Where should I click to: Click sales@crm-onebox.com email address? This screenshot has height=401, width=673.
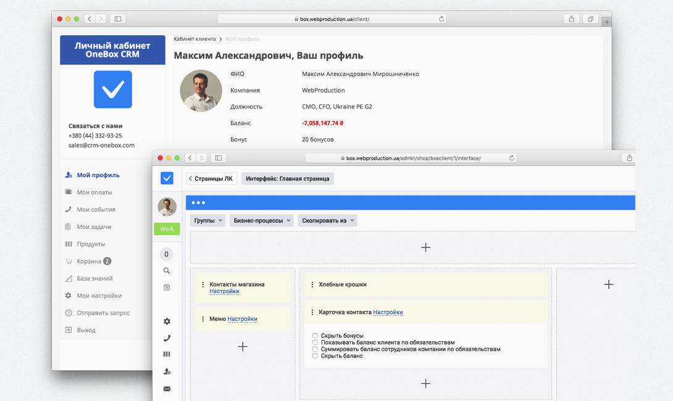tap(101, 146)
